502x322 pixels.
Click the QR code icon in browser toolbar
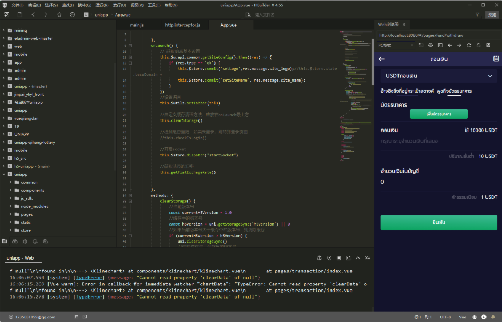(488, 45)
